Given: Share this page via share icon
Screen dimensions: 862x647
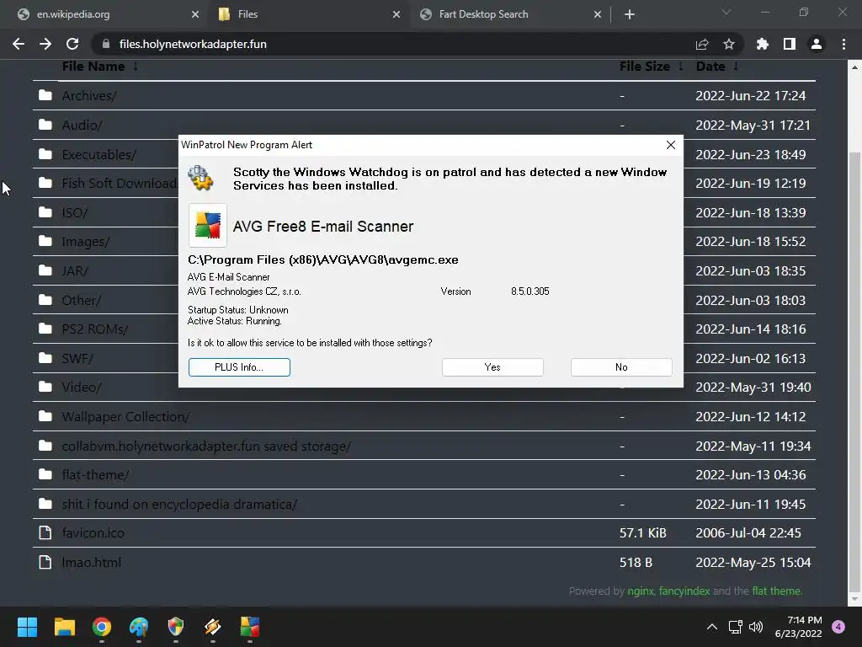Looking at the screenshot, I should (x=702, y=44).
